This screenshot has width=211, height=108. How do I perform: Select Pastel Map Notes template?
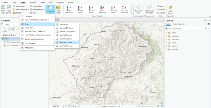(113, 9)
